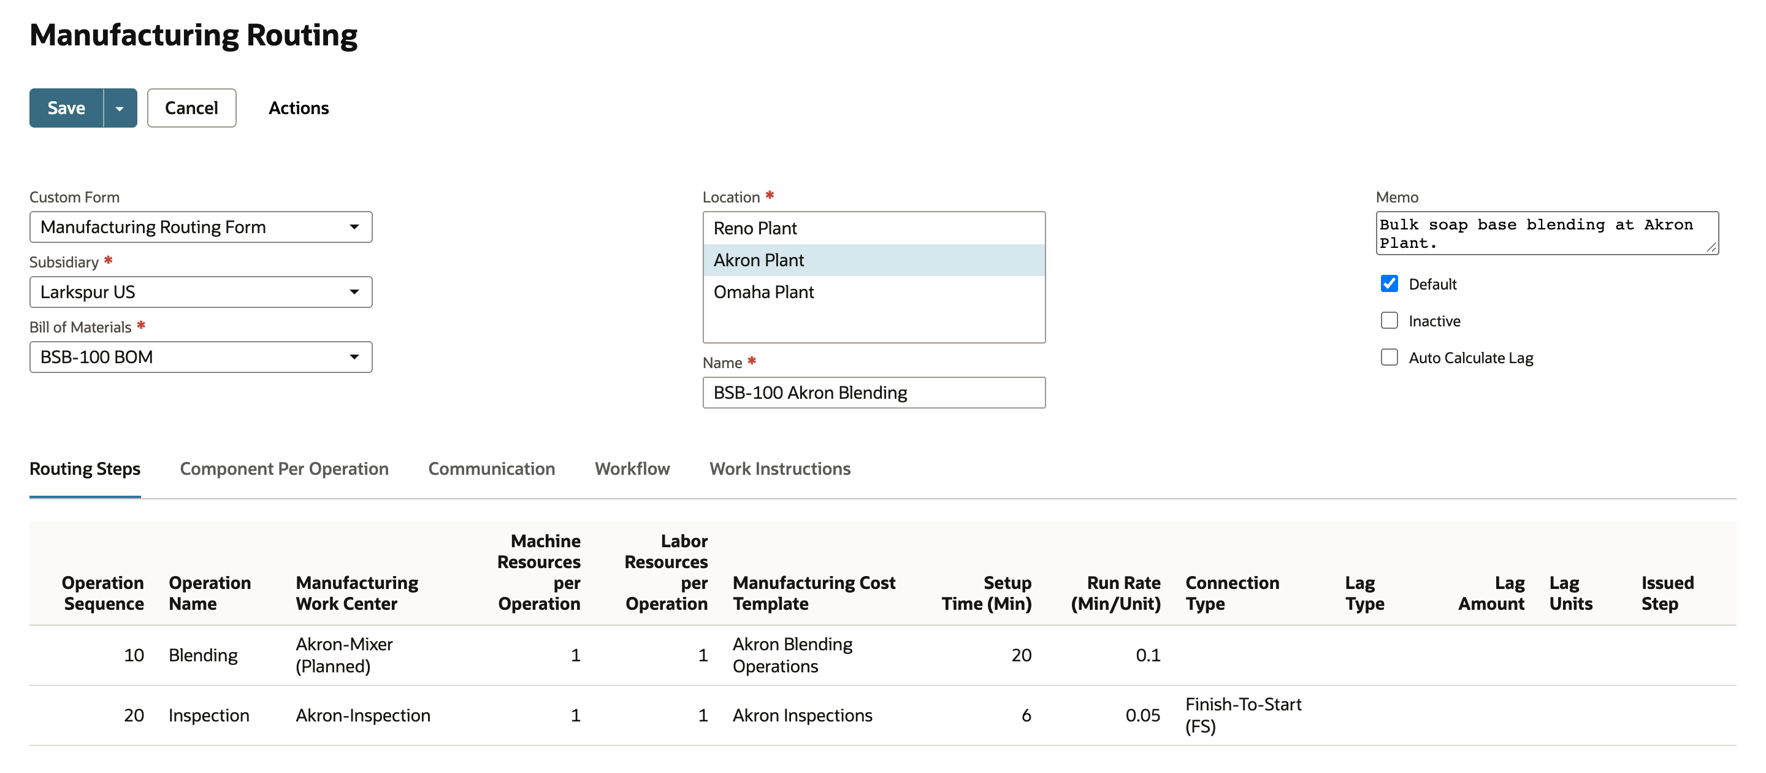Click the Issued Step column header
1766x773 pixels.
coord(1667,593)
